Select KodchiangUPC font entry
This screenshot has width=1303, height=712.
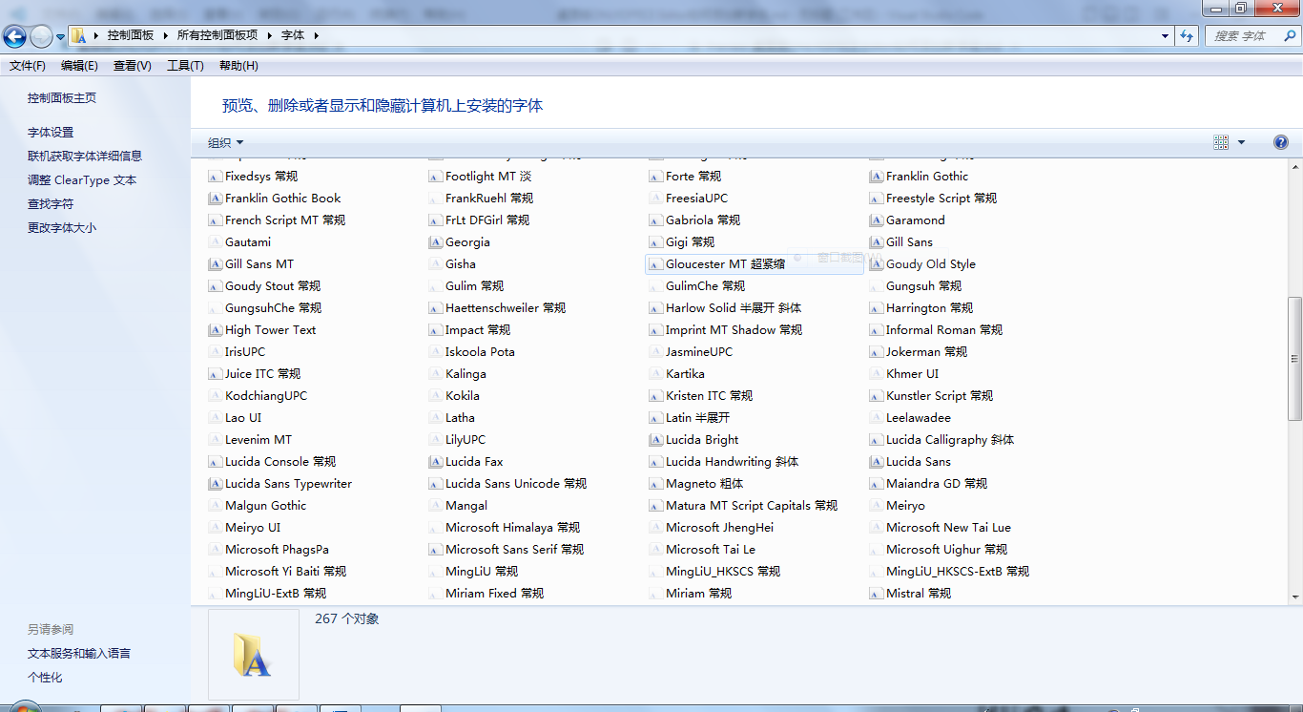pyautogui.click(x=266, y=395)
